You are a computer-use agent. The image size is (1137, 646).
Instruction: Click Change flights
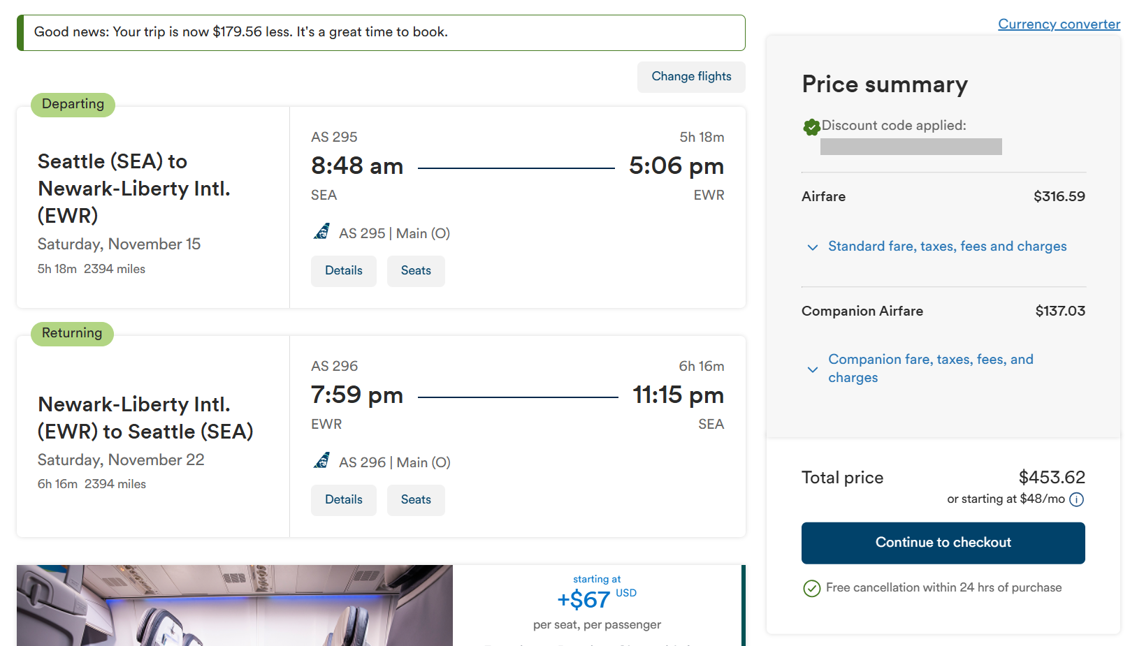690,77
